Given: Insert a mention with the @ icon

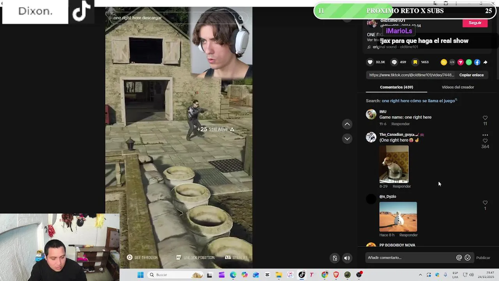Looking at the screenshot, I should pyautogui.click(x=459, y=258).
